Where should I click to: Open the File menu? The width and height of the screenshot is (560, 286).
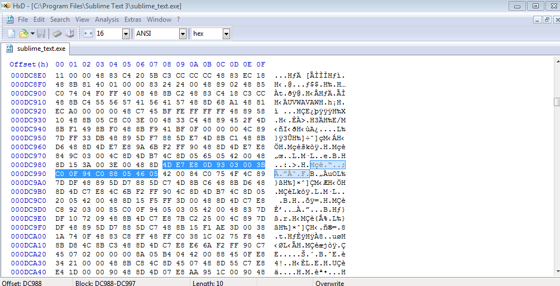[23, 20]
